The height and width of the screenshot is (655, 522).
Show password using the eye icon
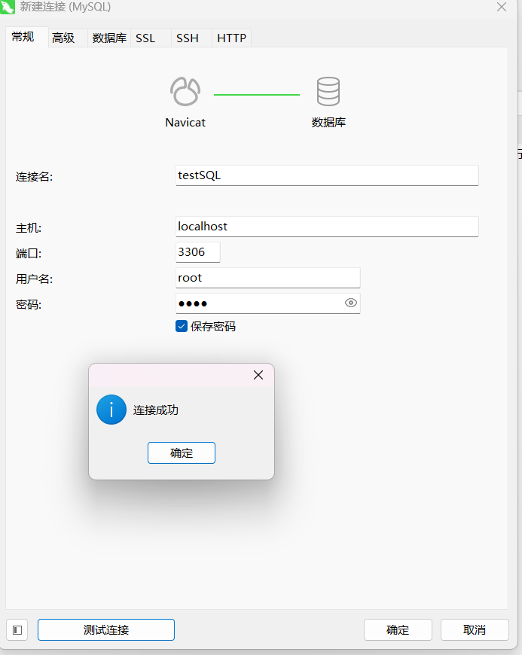pyautogui.click(x=351, y=303)
